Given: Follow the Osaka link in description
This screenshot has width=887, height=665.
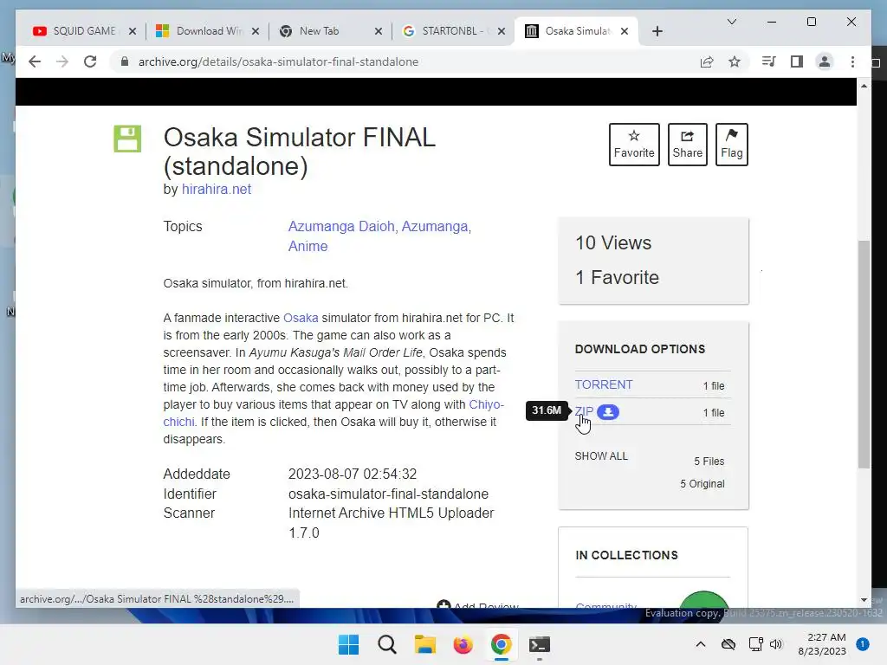Looking at the screenshot, I should tap(301, 318).
